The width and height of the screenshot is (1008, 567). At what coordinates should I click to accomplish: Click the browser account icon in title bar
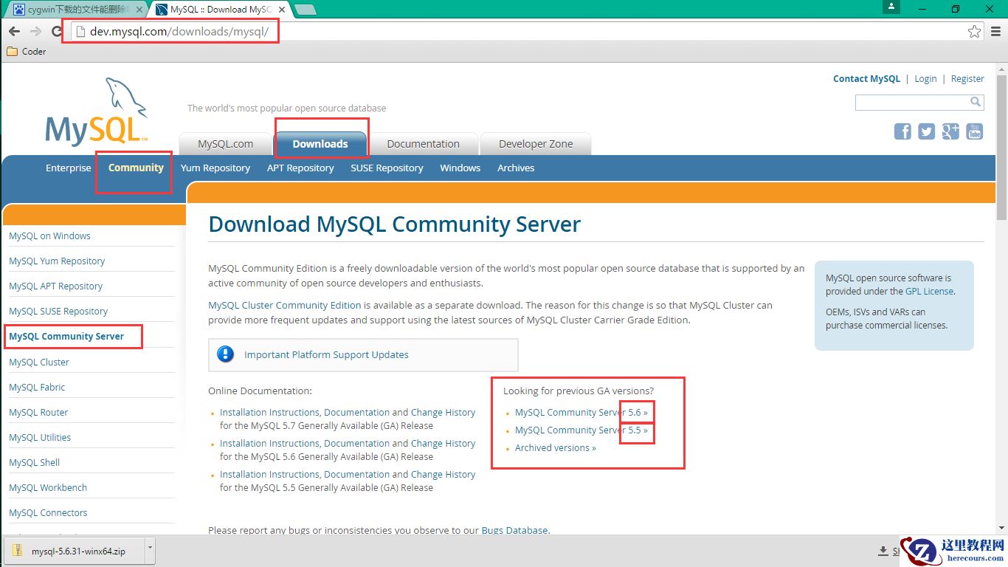(x=890, y=8)
